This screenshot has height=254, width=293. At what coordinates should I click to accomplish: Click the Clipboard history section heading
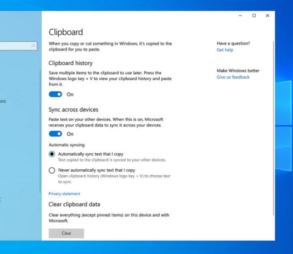pyautogui.click(x=70, y=63)
